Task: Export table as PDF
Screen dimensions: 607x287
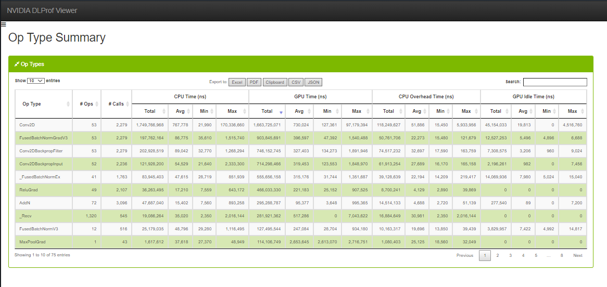Action: 254,82
